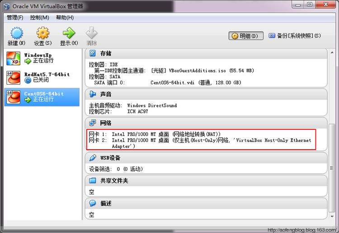The height and width of the screenshot is (233, 339).
Task: Click the Discard (清除) down-arrow icon
Action: 92,33
